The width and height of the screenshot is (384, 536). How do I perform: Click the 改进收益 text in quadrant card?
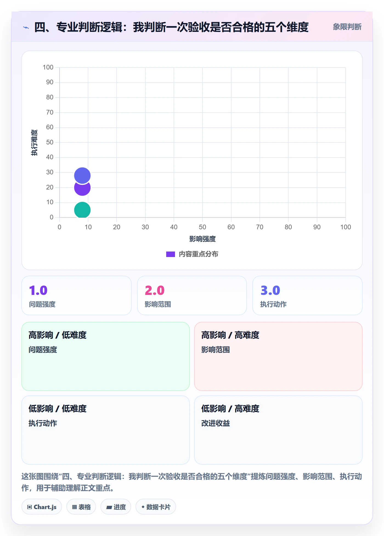coord(216,423)
